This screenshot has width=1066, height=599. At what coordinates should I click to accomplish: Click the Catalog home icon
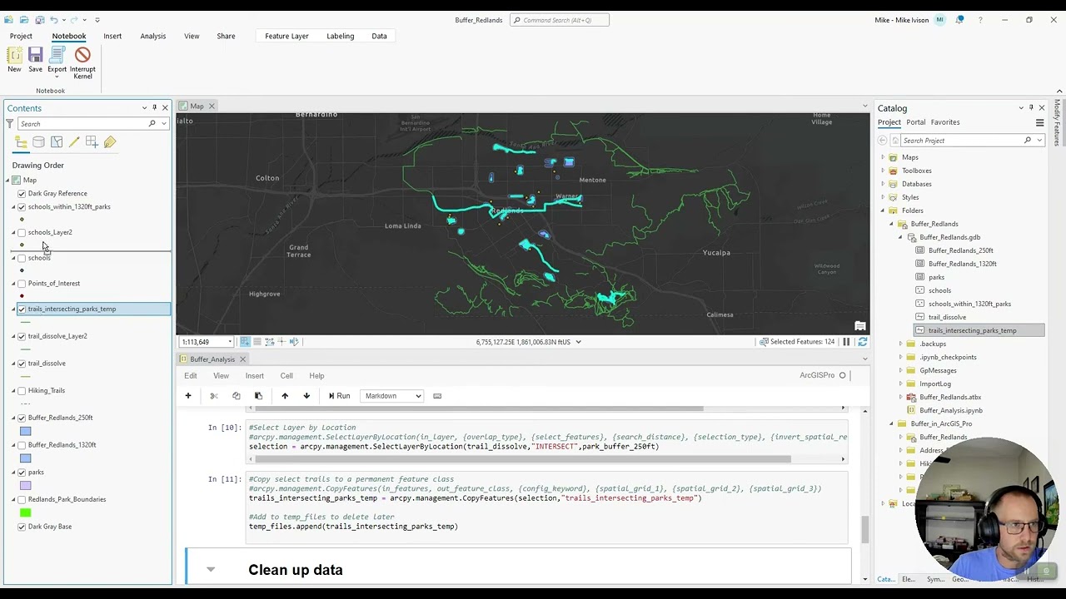coord(894,141)
